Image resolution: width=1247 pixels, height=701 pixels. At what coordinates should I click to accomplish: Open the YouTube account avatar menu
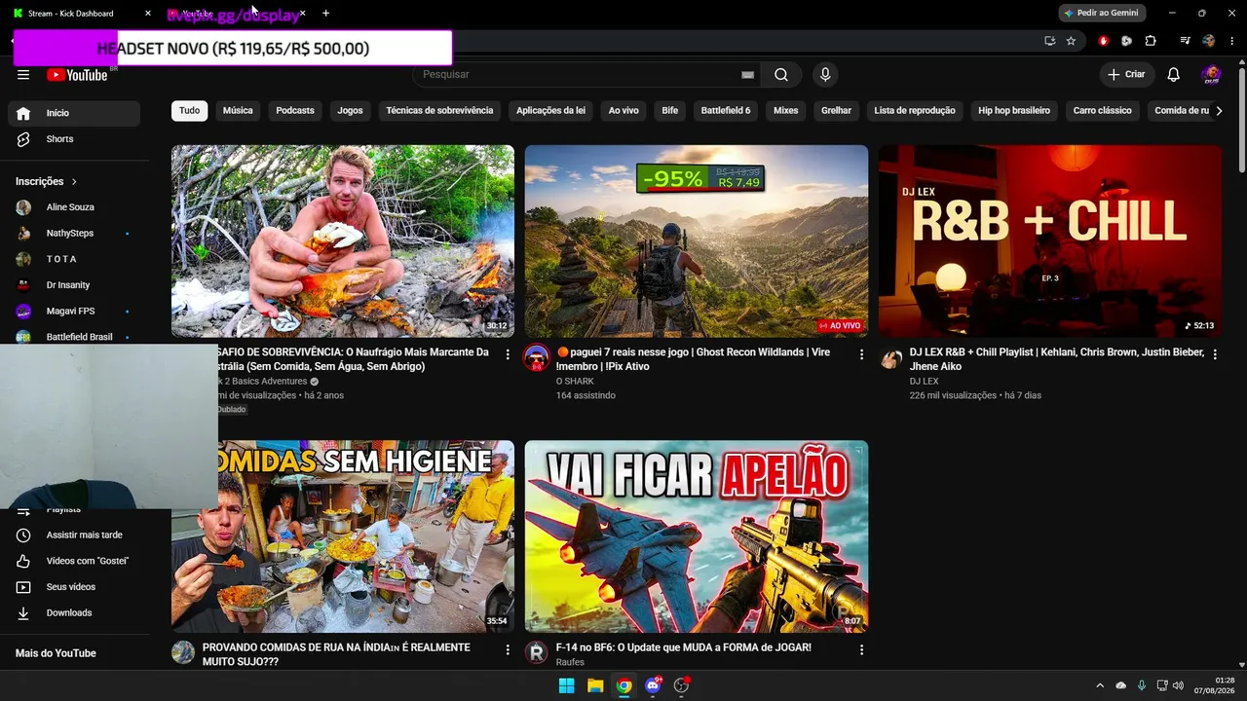click(x=1211, y=75)
